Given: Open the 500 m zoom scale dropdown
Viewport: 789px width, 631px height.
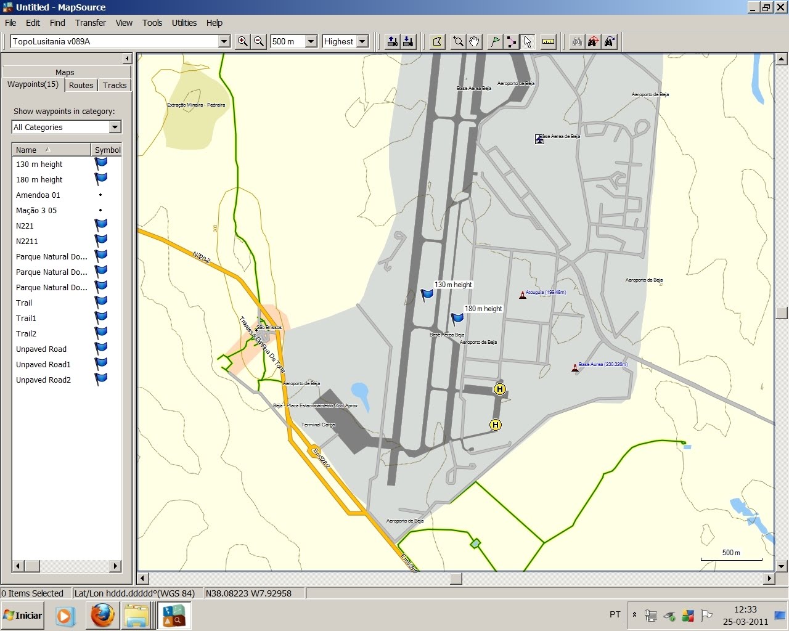Looking at the screenshot, I should [x=311, y=41].
